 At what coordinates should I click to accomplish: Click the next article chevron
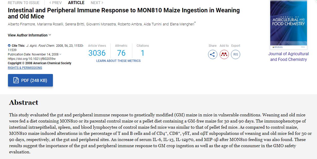click(x=102, y=3)
